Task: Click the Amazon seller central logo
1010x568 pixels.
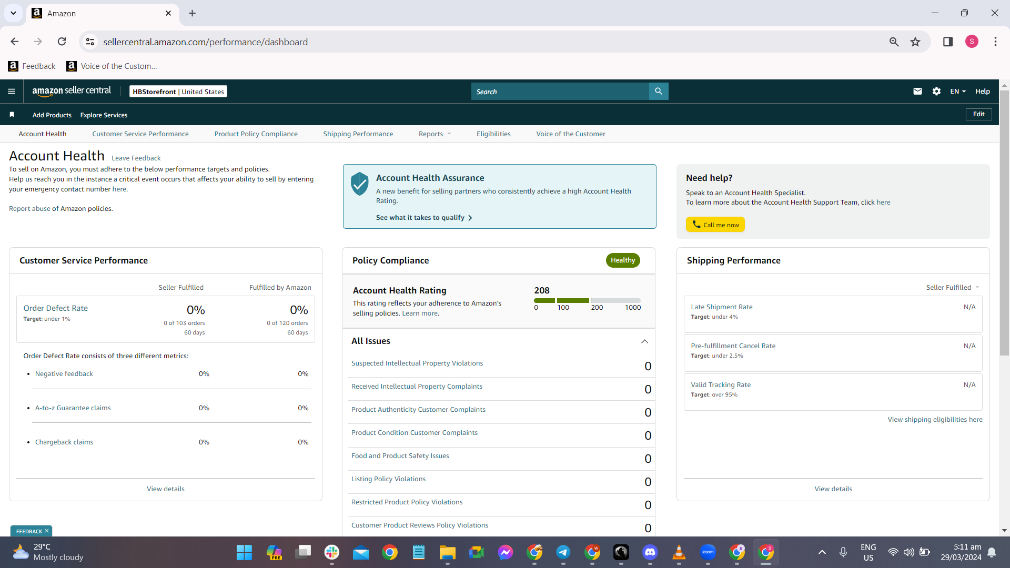Action: (x=72, y=91)
